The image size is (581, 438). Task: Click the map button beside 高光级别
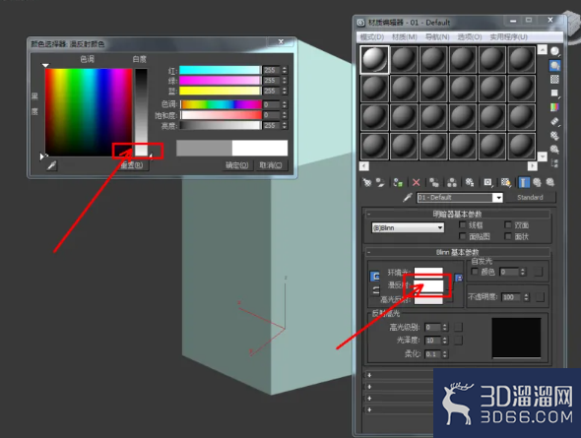point(458,328)
